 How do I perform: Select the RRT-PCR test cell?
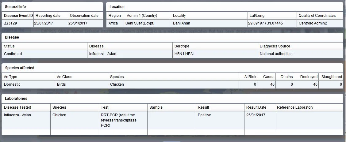click(x=123, y=120)
